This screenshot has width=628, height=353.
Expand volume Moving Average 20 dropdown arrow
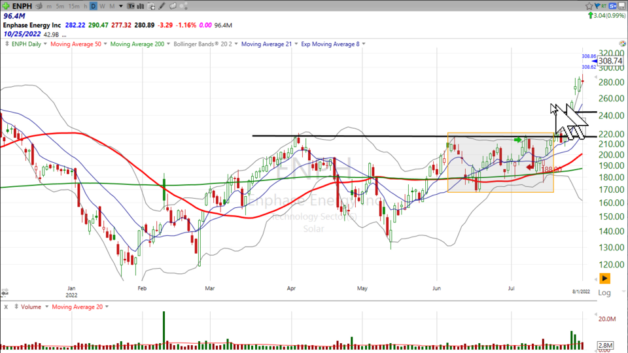(x=107, y=307)
